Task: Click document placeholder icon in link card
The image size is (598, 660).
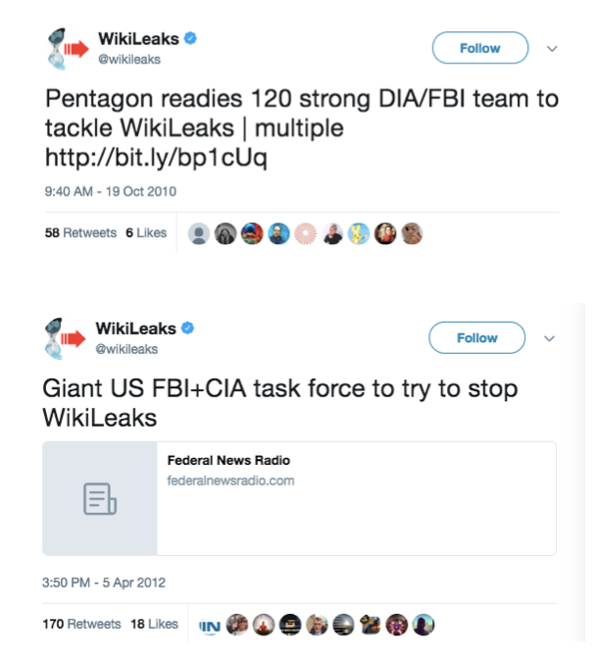Action: point(100,499)
